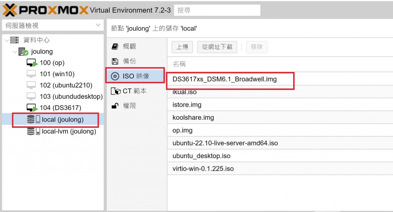The image size is (393, 212).
Task: Click VM icon for 103 (ubundudesktop)
Action: (x=31, y=96)
